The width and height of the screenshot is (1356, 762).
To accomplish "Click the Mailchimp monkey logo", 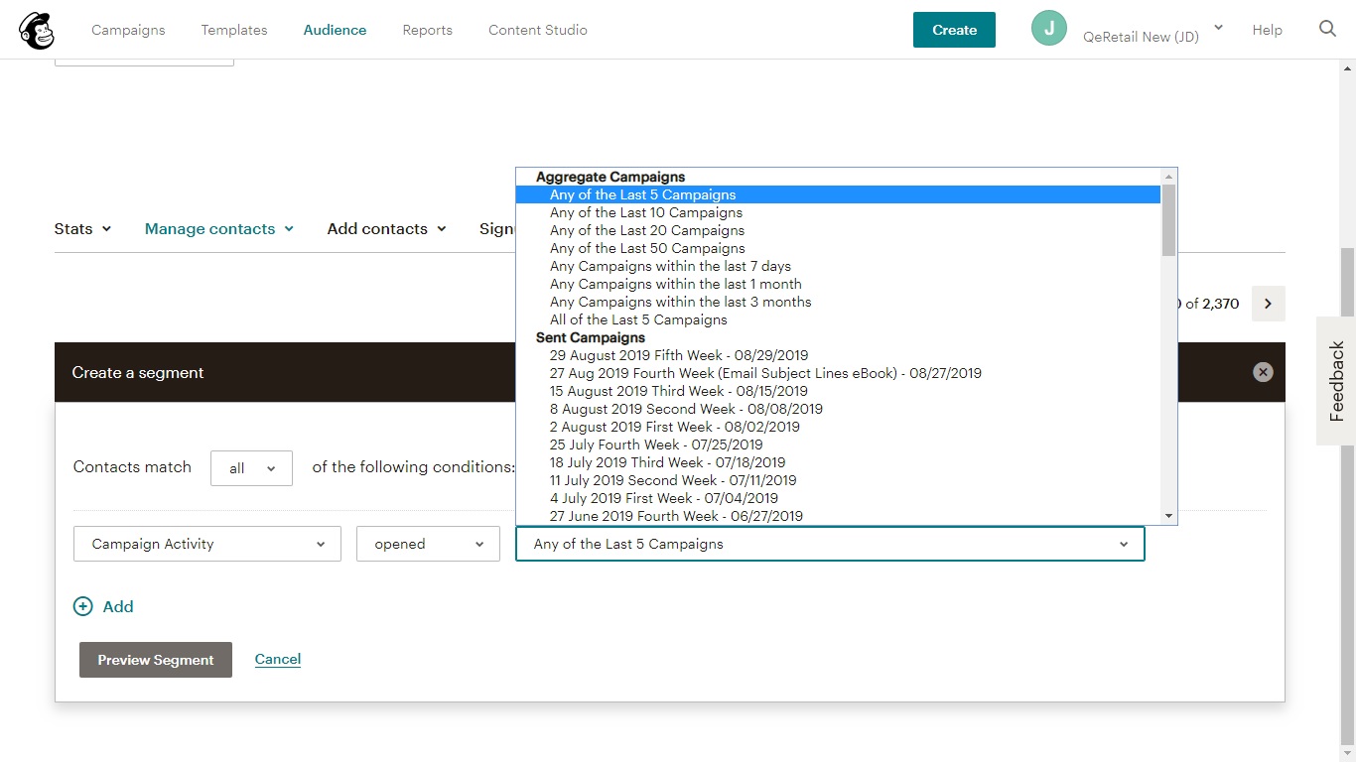I will (37, 31).
